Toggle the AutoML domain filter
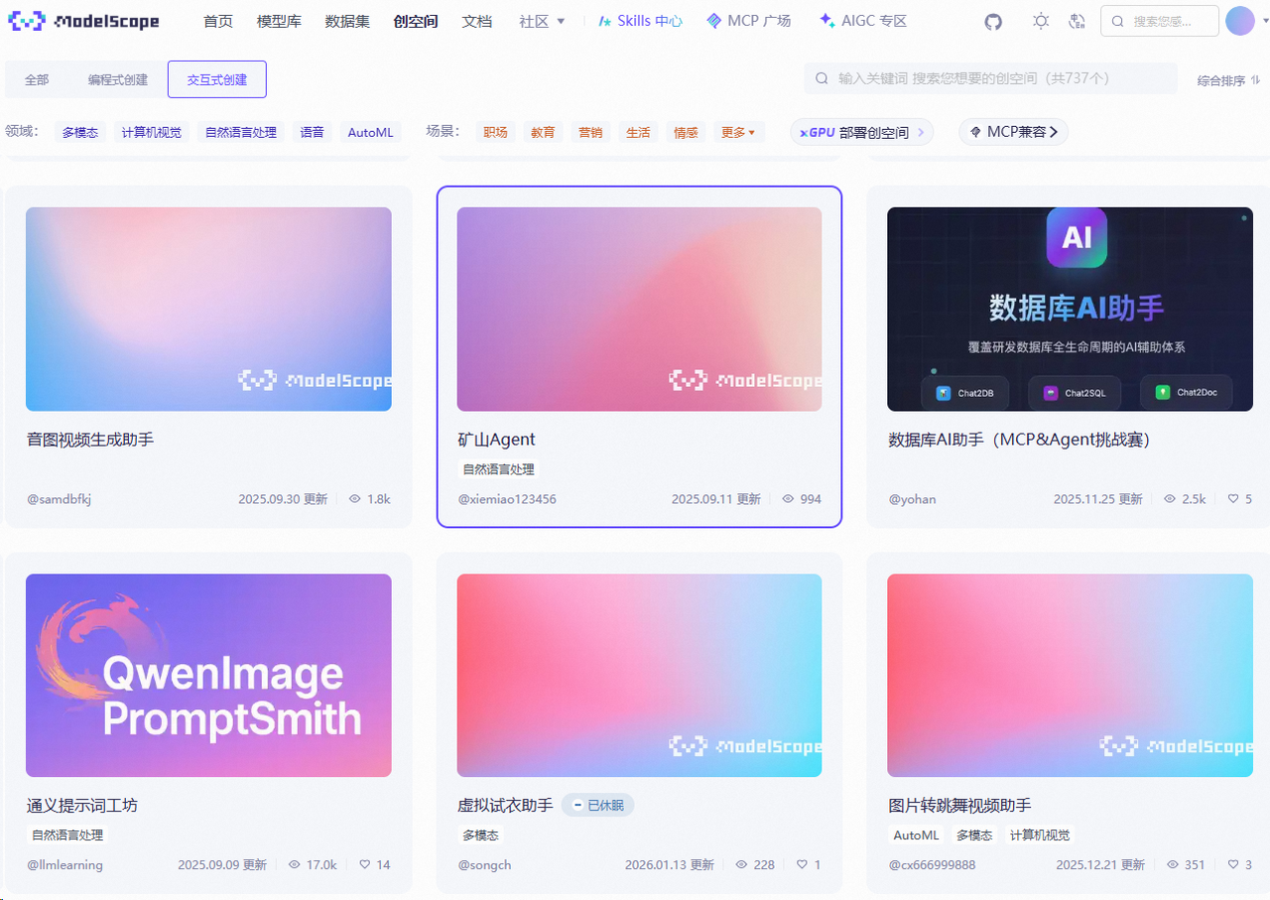The image size is (1270, 900). 370,132
